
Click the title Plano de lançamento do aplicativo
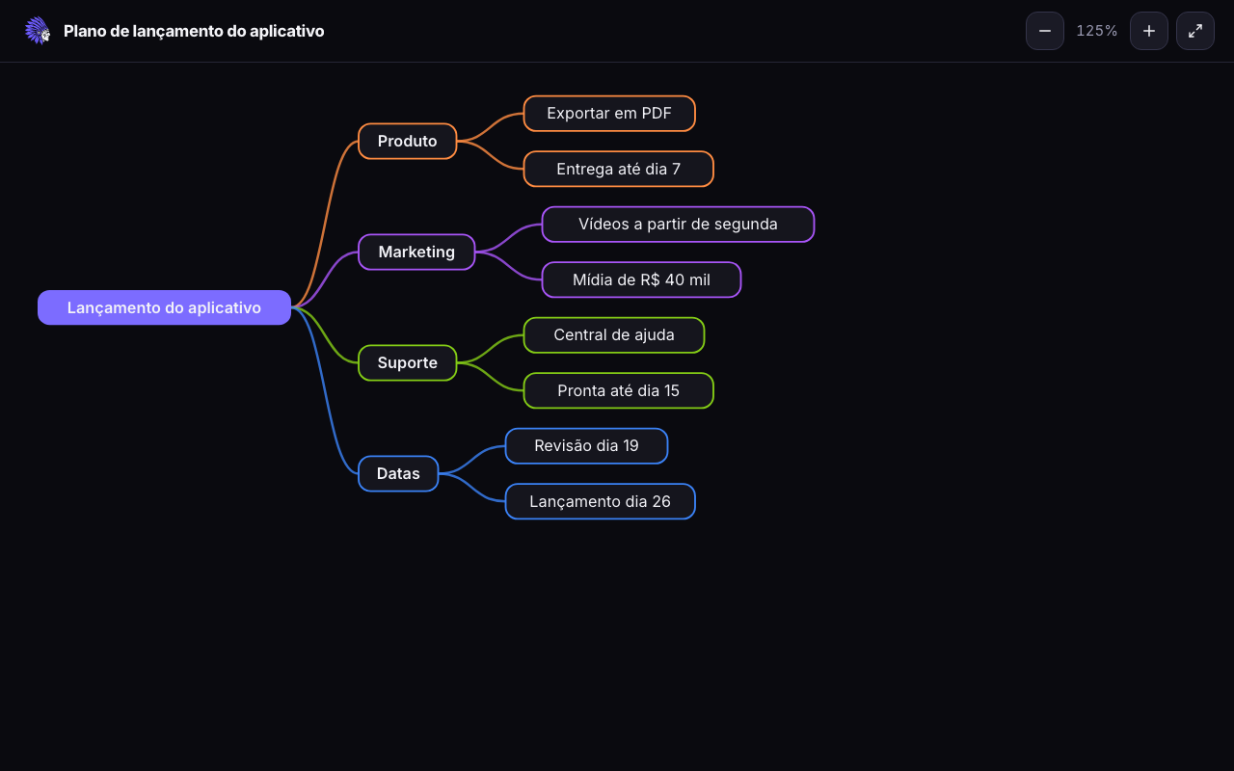194,31
